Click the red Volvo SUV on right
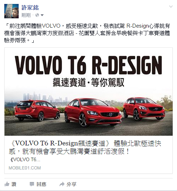Screen dimensions: 177x191 pos(144,108)
